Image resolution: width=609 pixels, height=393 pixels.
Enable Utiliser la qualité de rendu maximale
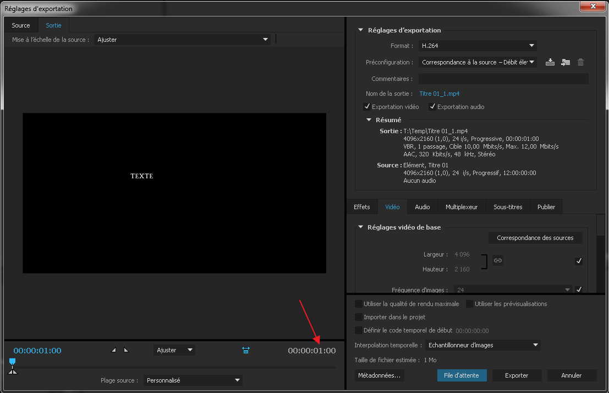[x=359, y=304]
